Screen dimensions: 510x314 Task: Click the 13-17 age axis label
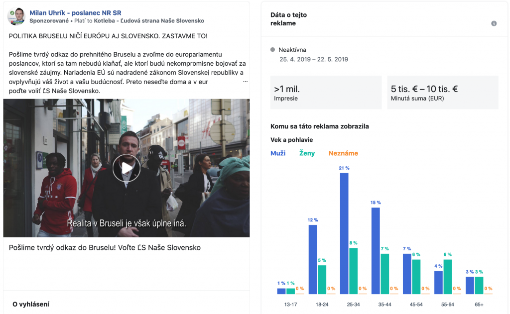[290, 305]
